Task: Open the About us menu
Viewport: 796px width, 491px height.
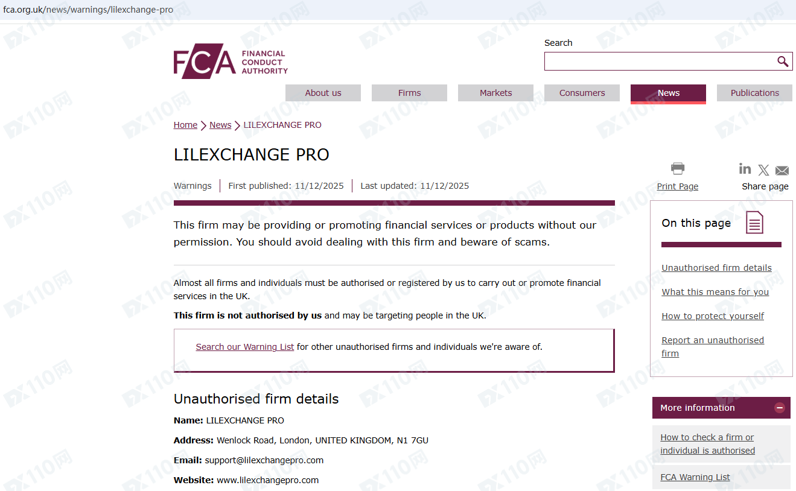Action: click(x=323, y=93)
